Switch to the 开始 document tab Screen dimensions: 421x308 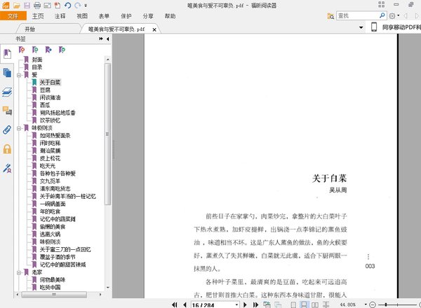point(29,29)
